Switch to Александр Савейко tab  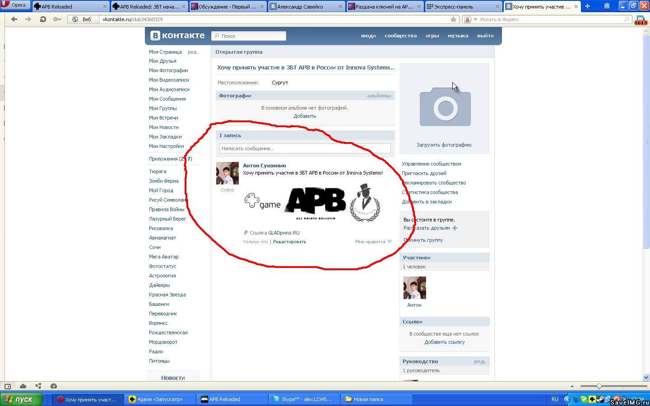(x=306, y=6)
